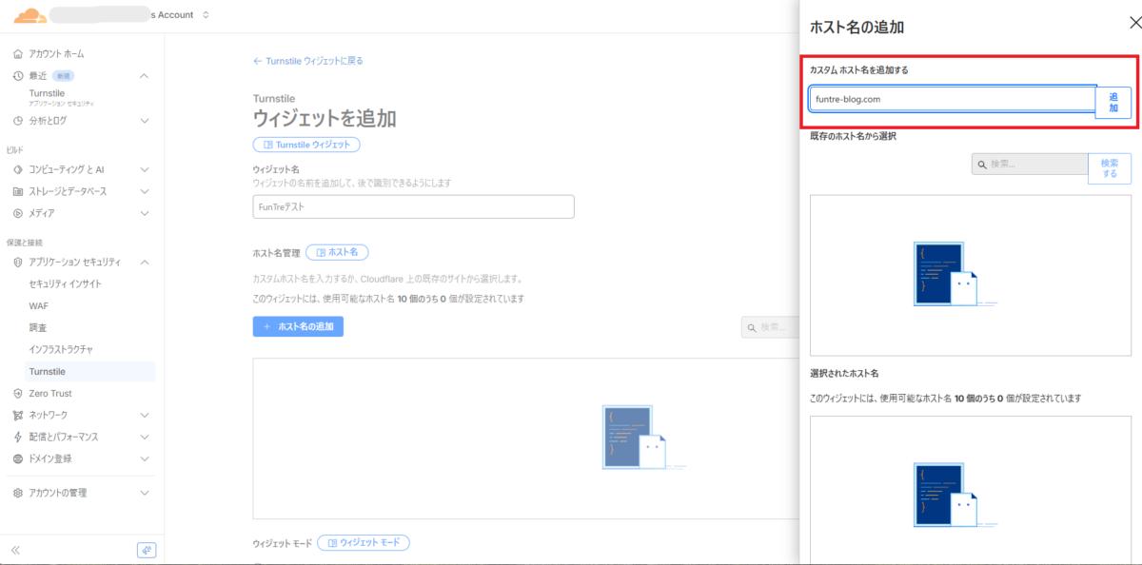Click the ホスト名の追加 blue button
The width and height of the screenshot is (1142, 565).
[x=298, y=326]
